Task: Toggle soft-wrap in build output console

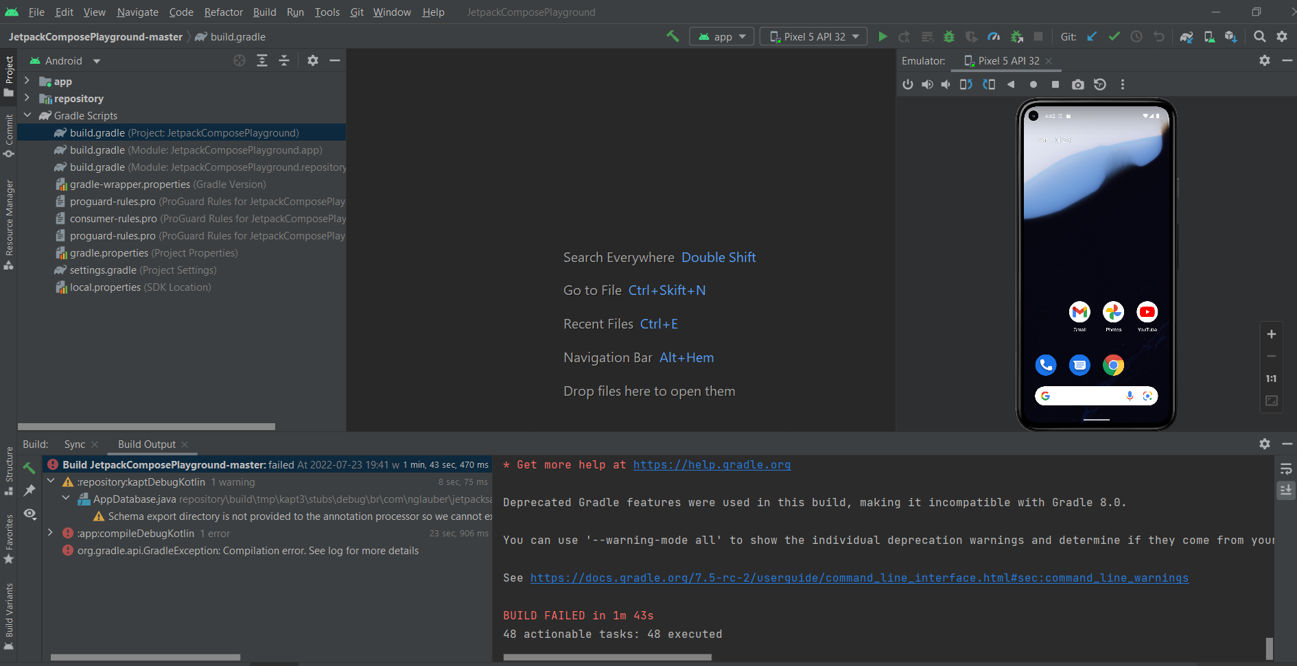Action: [x=1285, y=469]
